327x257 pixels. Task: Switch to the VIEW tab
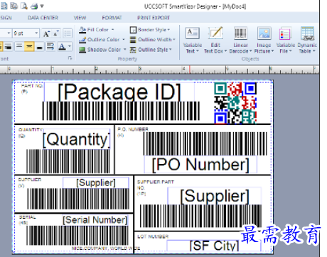click(x=80, y=18)
